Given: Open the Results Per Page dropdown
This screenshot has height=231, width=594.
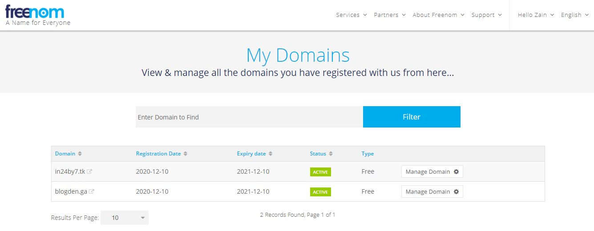Looking at the screenshot, I should pos(125,218).
